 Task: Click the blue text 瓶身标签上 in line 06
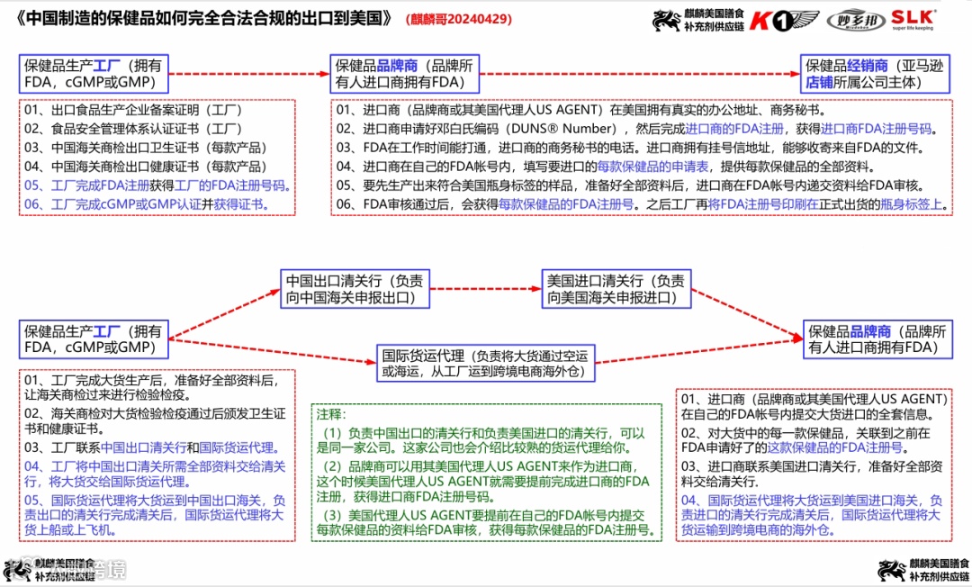(911, 204)
